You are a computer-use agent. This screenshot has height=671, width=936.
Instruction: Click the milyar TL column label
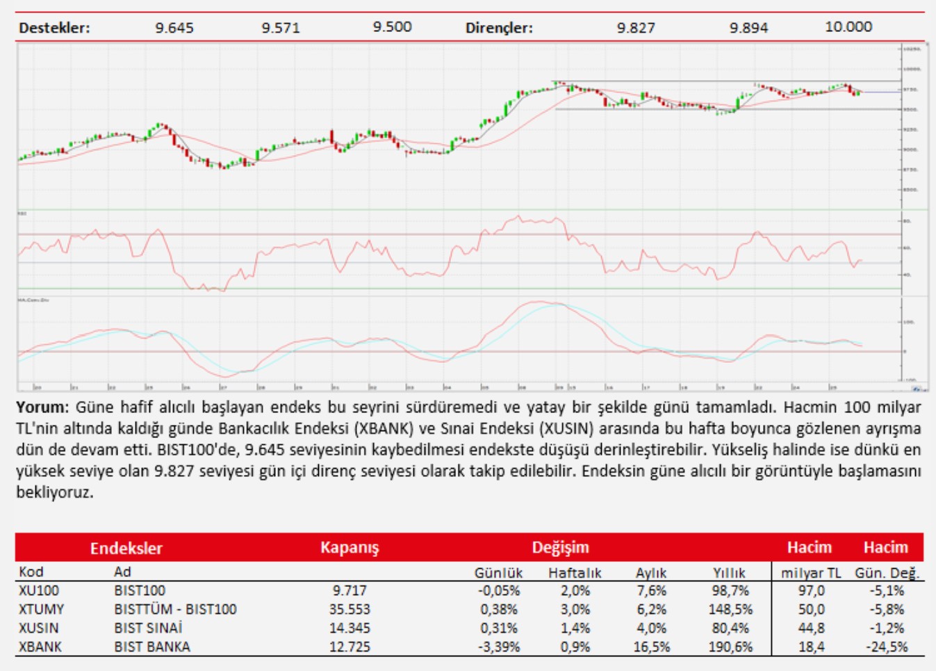811,573
